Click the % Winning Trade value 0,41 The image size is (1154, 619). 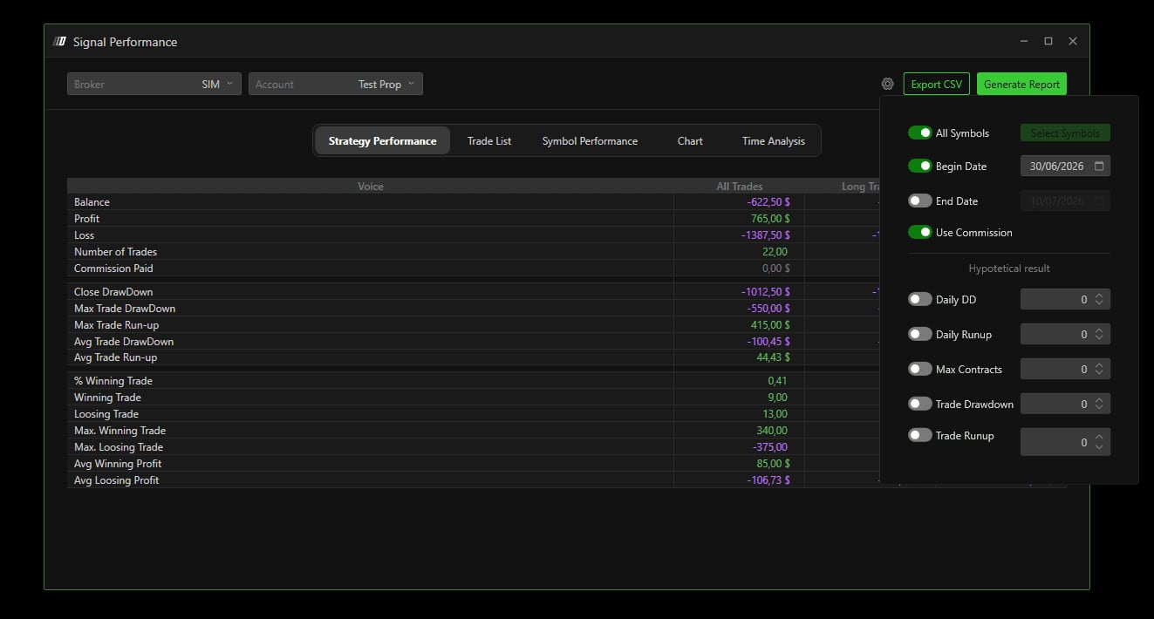point(777,381)
